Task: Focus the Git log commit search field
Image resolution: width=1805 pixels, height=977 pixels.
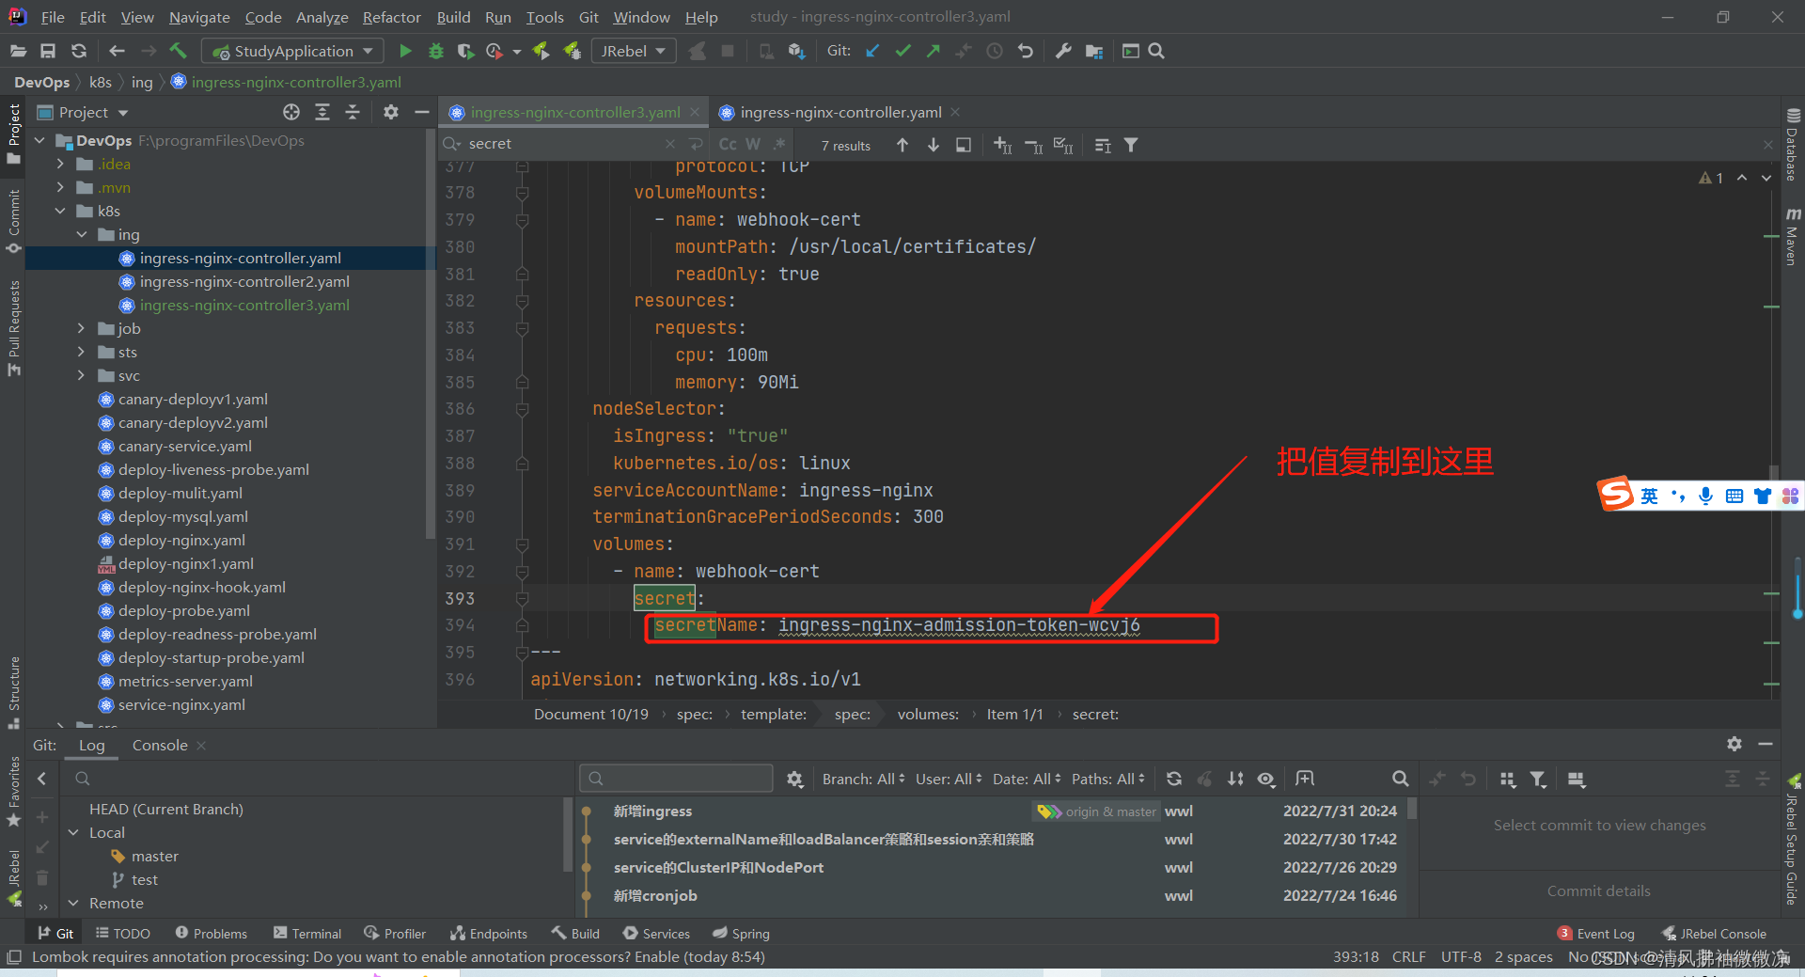Action: [677, 779]
